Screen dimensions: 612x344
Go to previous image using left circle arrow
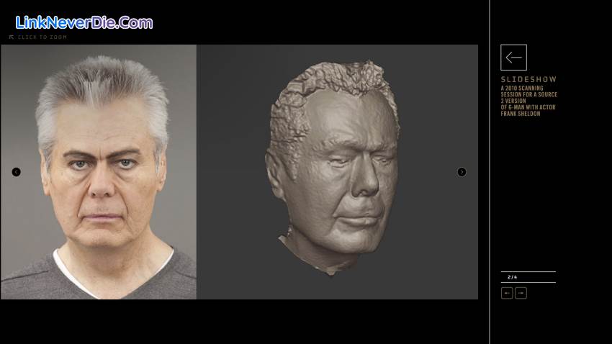(17, 172)
